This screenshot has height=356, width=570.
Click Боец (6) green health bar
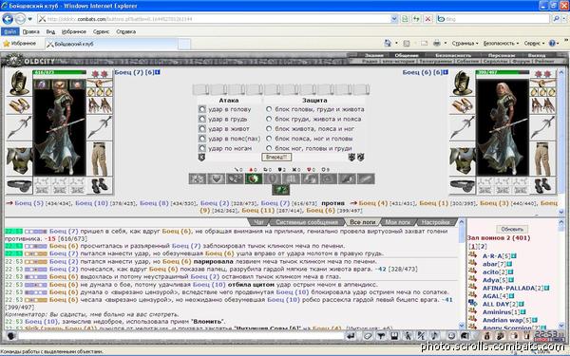click(503, 72)
